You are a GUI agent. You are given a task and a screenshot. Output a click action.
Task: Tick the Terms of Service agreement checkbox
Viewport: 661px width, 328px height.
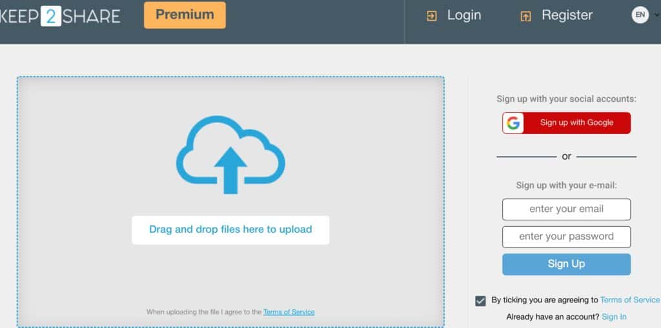pos(480,301)
